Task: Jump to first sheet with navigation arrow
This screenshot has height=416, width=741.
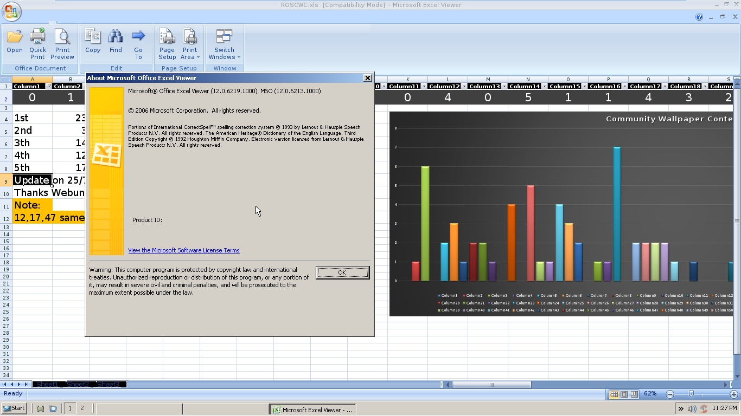Action: point(5,384)
